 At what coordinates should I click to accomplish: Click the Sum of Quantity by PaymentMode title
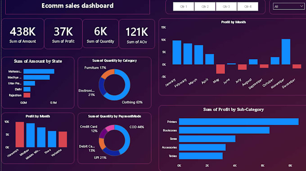115,116
